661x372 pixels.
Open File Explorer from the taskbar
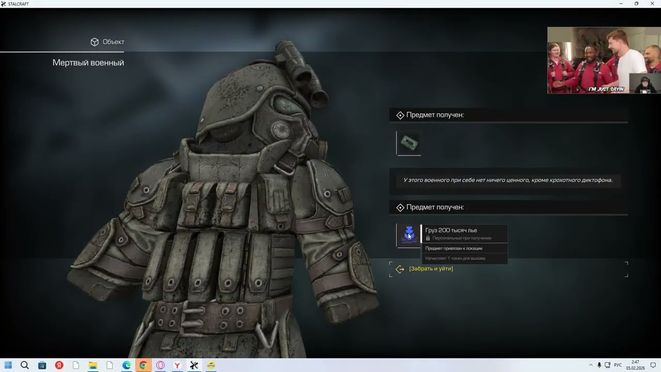(92, 365)
